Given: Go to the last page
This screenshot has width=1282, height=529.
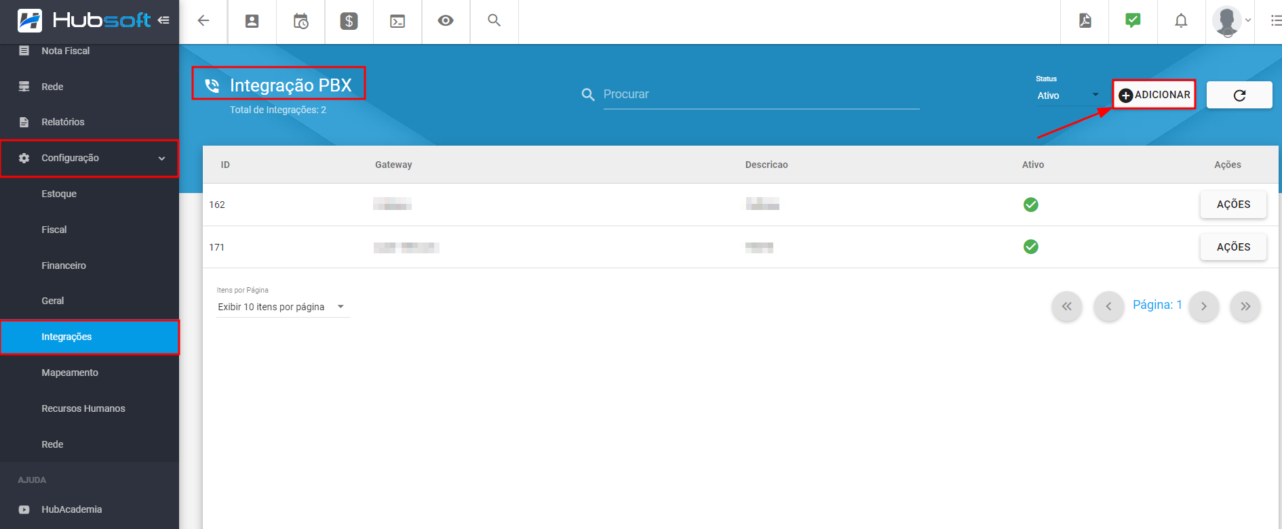Looking at the screenshot, I should (x=1245, y=306).
